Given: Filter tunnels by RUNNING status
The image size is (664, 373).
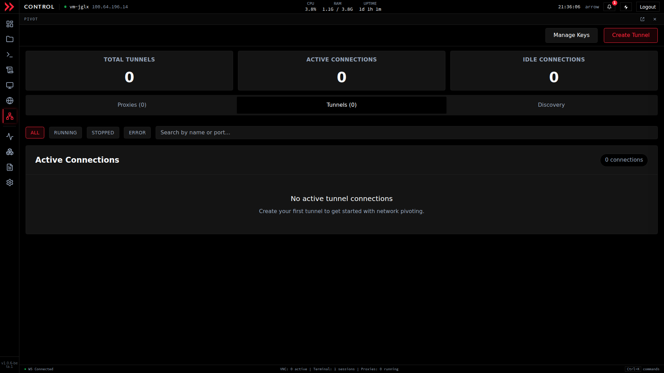Looking at the screenshot, I should (65, 133).
